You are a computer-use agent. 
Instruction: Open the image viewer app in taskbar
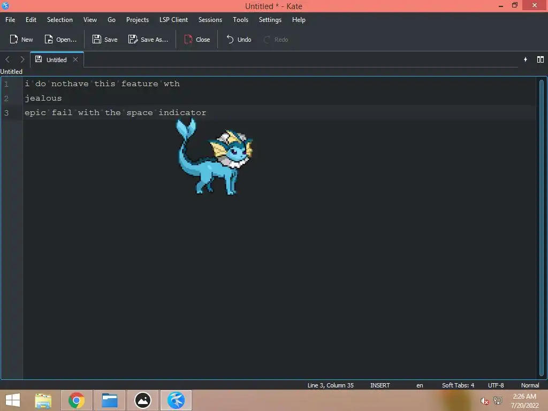click(x=142, y=400)
